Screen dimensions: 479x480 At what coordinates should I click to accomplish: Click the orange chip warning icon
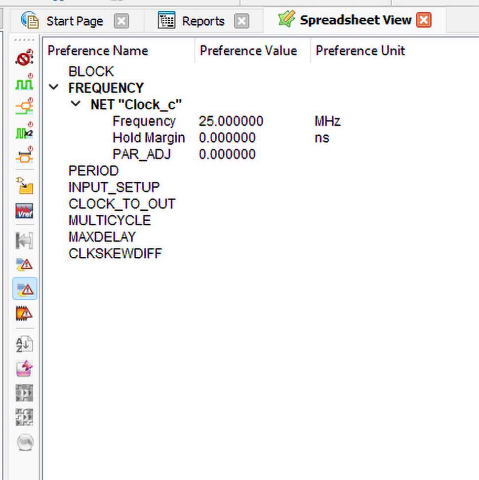point(24,313)
